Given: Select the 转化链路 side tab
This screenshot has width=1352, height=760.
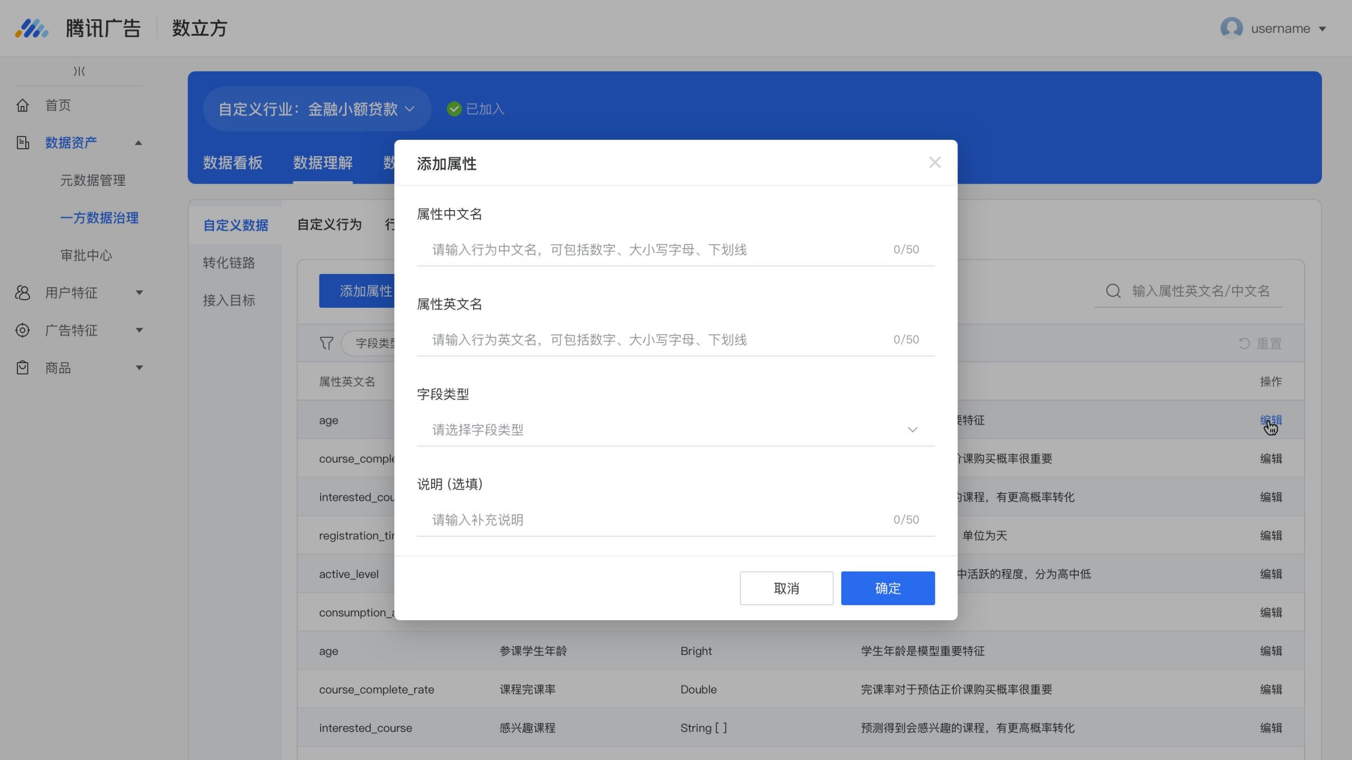Looking at the screenshot, I should click(229, 263).
